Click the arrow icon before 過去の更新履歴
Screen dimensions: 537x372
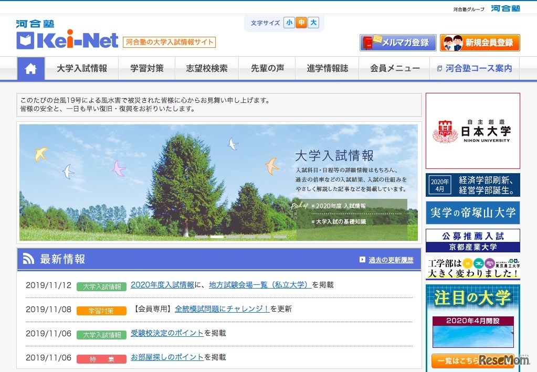coord(363,259)
